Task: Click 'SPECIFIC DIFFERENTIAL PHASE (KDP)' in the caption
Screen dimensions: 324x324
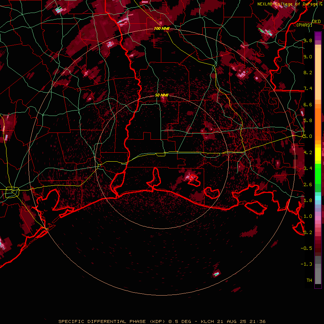Action: tap(112, 321)
